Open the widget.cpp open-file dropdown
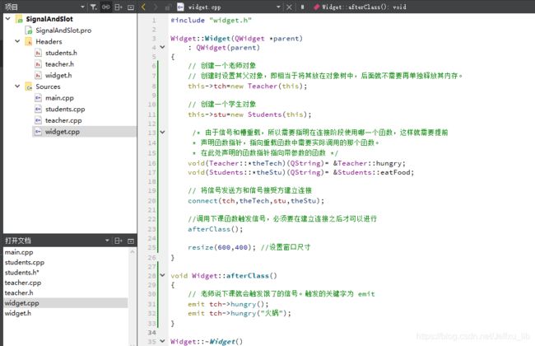The image size is (535, 346). point(278,7)
